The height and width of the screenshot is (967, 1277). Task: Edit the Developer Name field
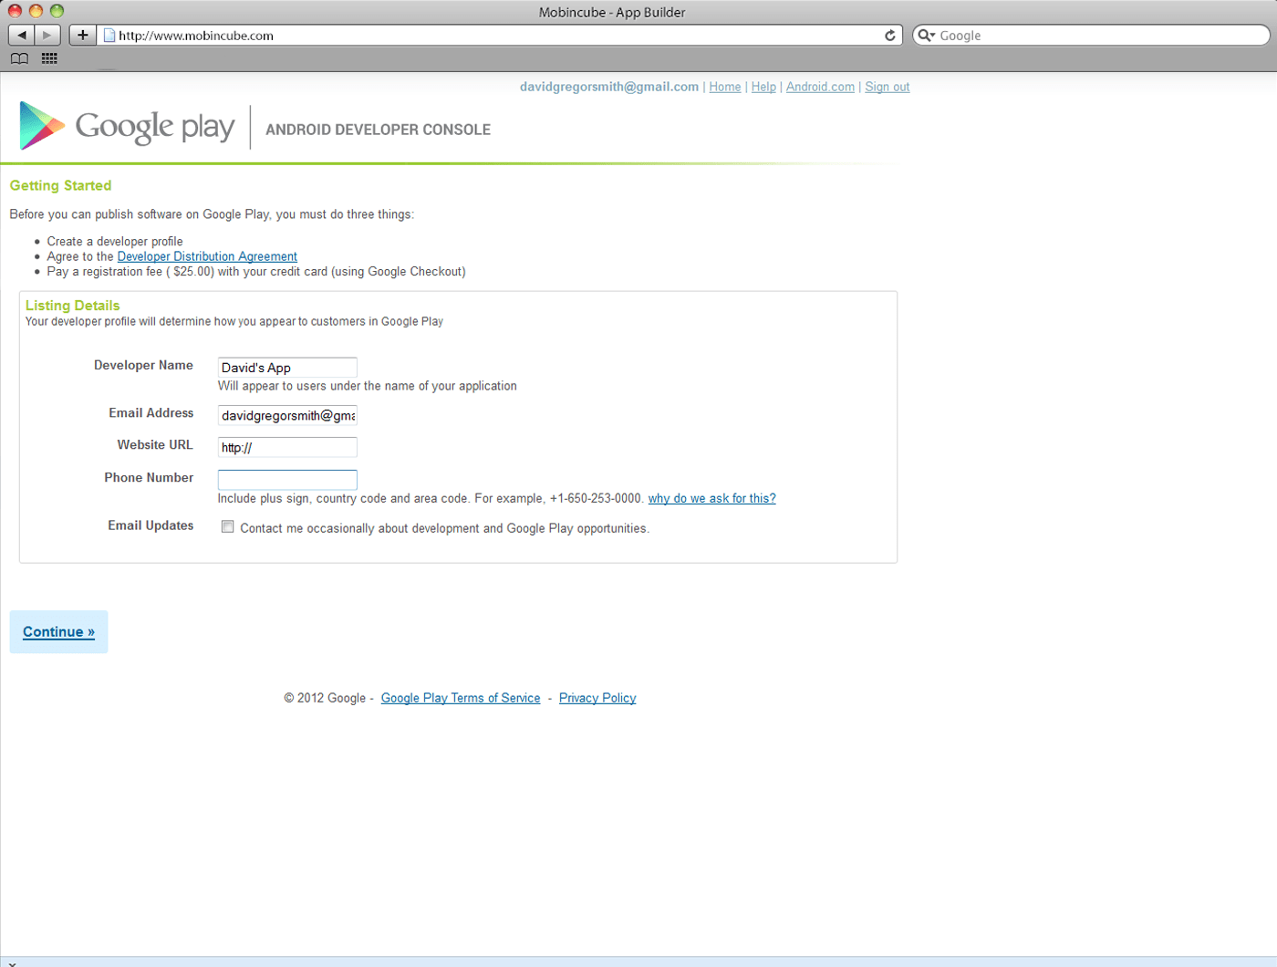[287, 368]
